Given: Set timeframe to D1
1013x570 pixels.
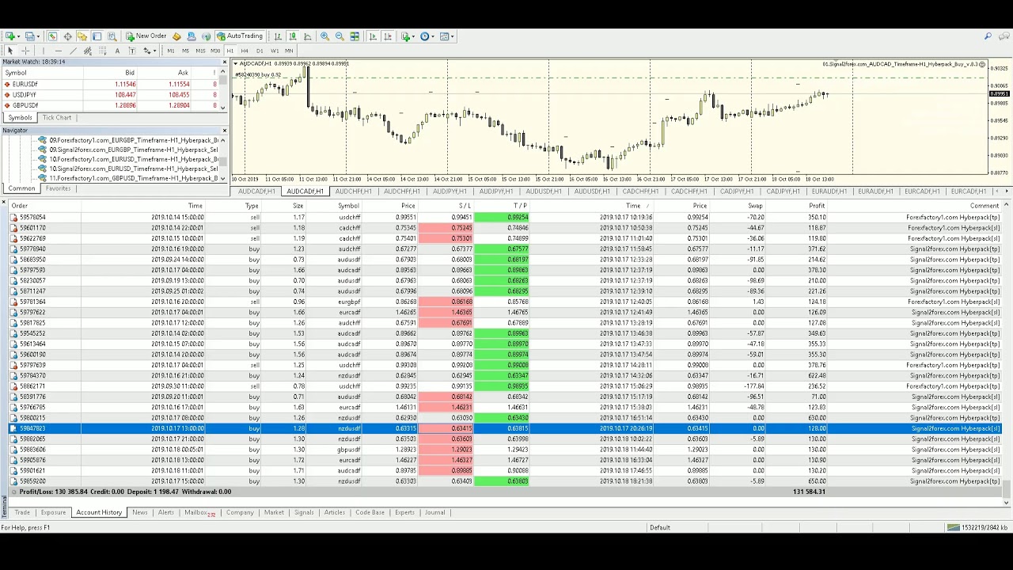Looking at the screenshot, I should point(260,51).
